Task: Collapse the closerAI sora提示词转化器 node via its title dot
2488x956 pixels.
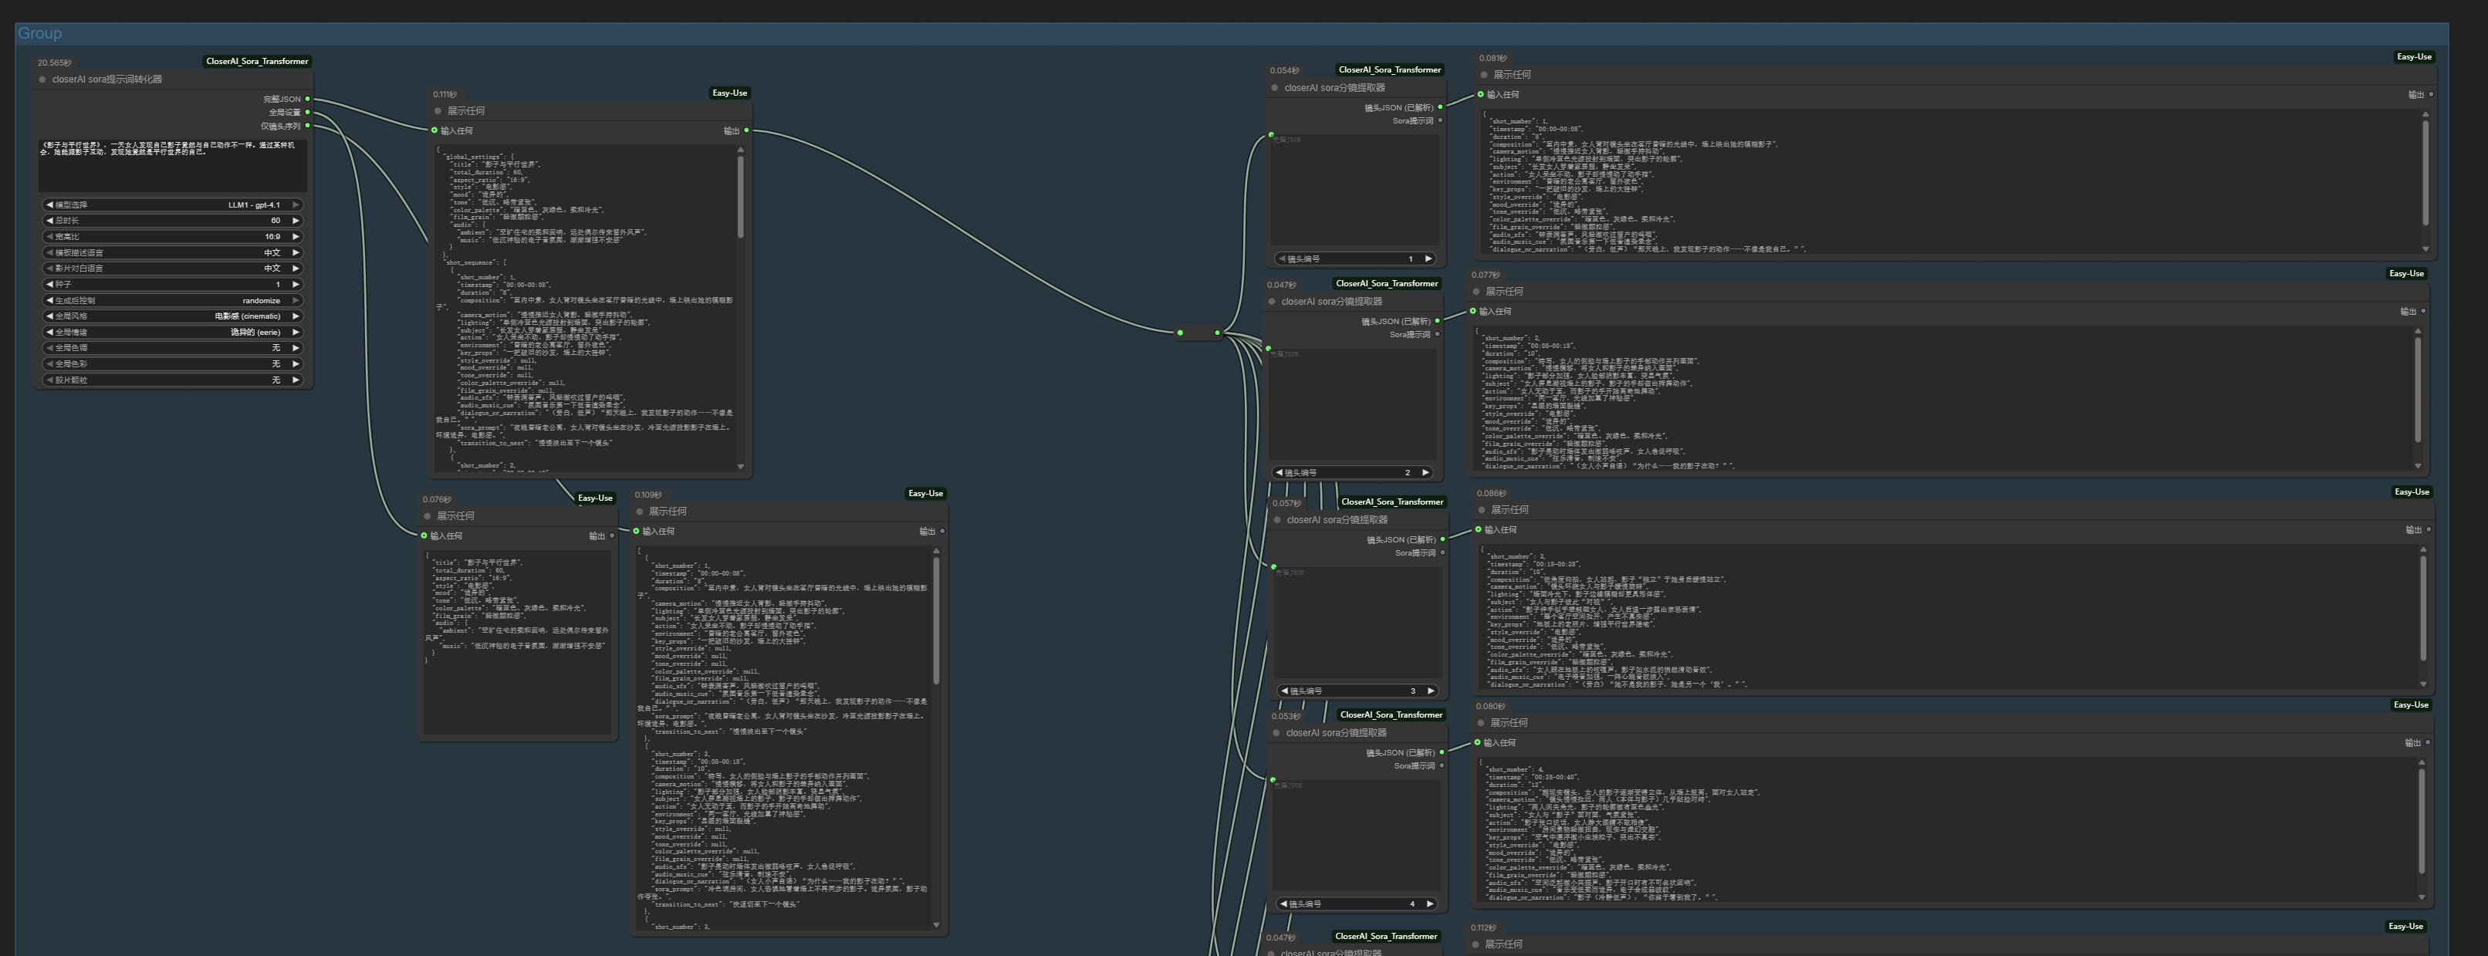Action: pyautogui.click(x=42, y=79)
